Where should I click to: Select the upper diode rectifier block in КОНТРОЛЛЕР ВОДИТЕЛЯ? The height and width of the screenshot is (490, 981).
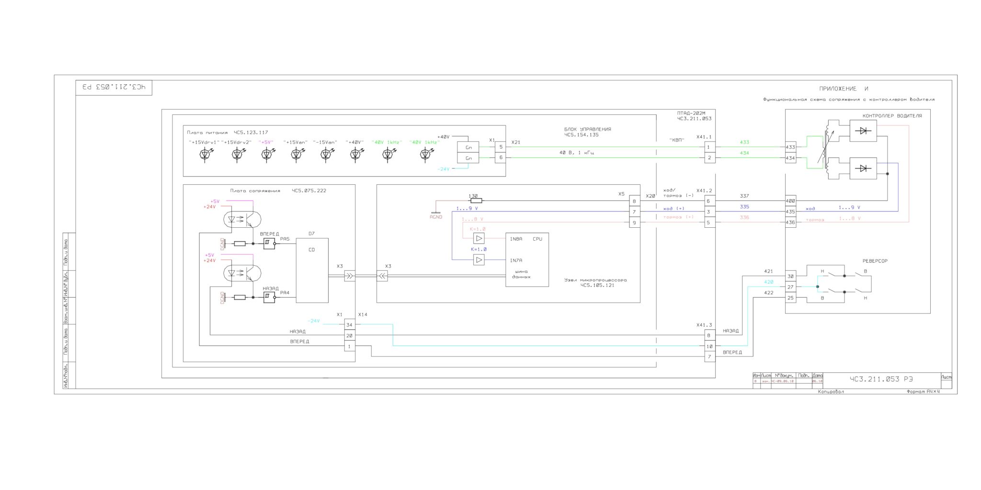coord(863,131)
